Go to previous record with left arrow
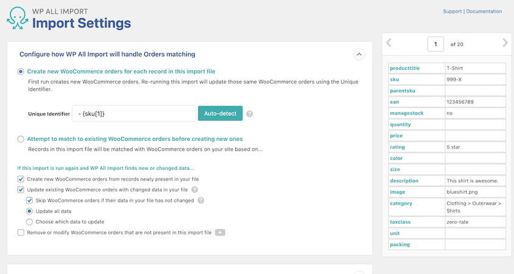 point(389,43)
